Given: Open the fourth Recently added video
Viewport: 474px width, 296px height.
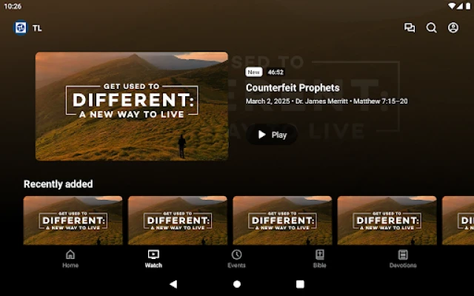Looking at the screenshot, I should [x=387, y=220].
